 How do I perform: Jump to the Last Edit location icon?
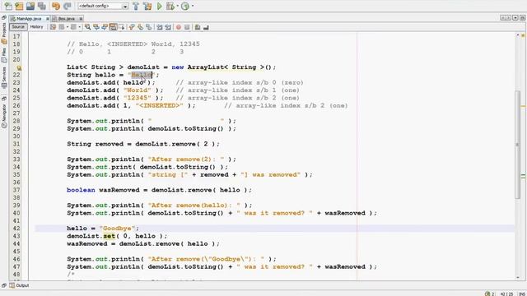[x=53, y=27]
